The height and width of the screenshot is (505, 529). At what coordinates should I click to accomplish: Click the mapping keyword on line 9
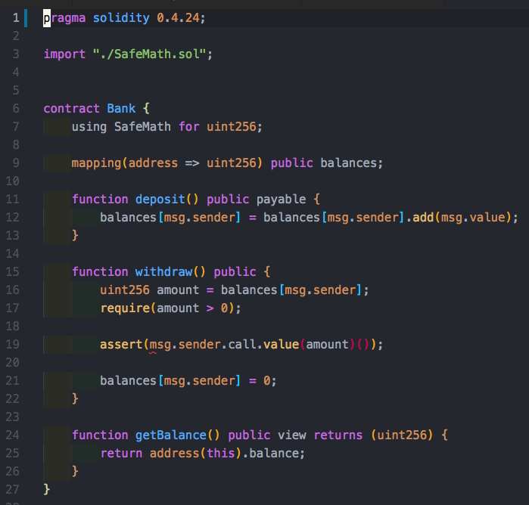(96, 163)
